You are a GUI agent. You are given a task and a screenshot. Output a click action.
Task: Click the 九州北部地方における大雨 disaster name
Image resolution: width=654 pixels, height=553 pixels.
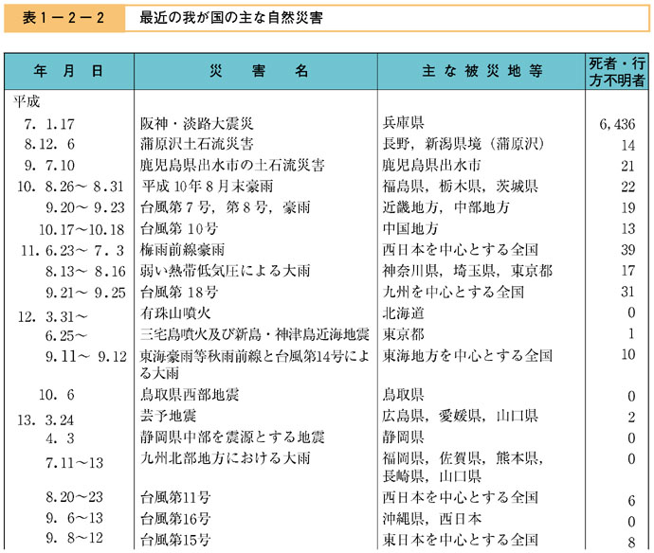[x=226, y=458]
